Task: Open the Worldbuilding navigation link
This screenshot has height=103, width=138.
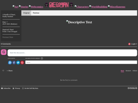Action: coord(98,7)
